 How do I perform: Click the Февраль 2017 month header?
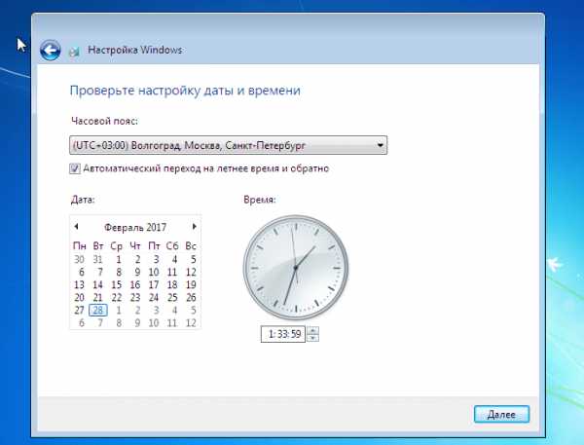(x=135, y=227)
